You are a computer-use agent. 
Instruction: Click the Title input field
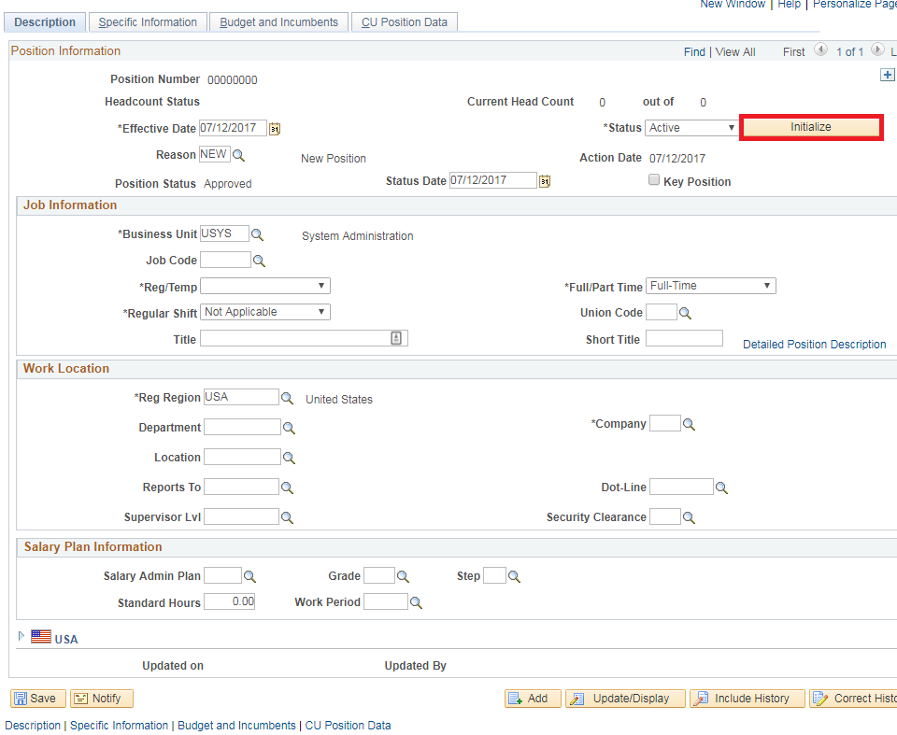304,339
